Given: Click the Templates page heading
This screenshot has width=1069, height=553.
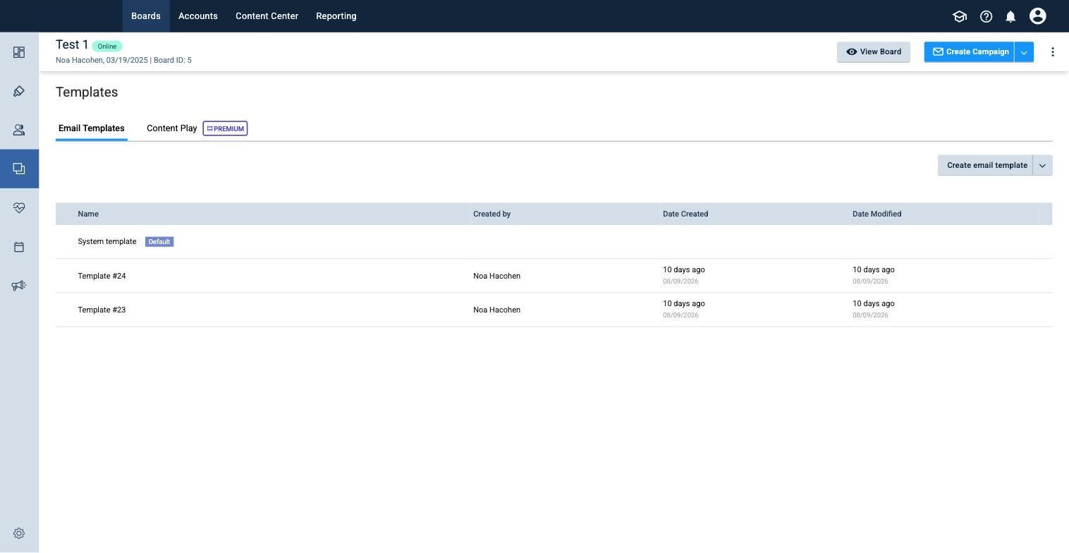Looking at the screenshot, I should pos(87,92).
